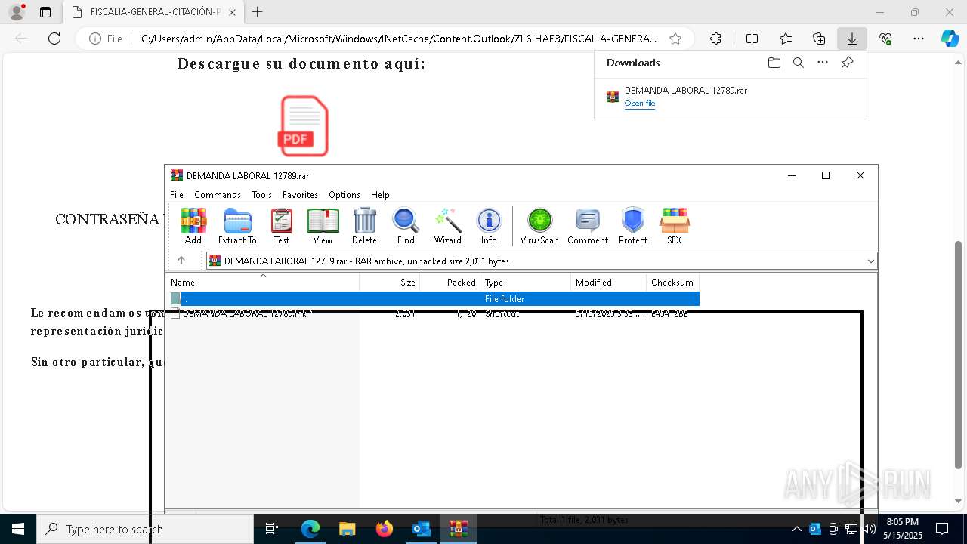This screenshot has height=544, width=967.
Task: Open a new Edge tab
Action: pos(258,12)
